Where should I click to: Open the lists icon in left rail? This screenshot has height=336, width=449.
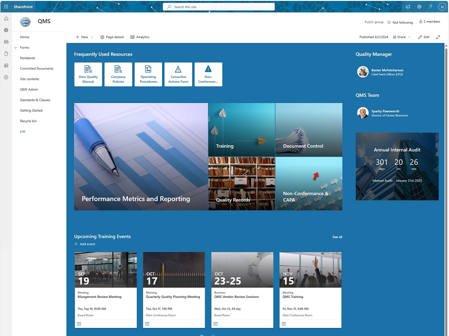pyautogui.click(x=6, y=65)
